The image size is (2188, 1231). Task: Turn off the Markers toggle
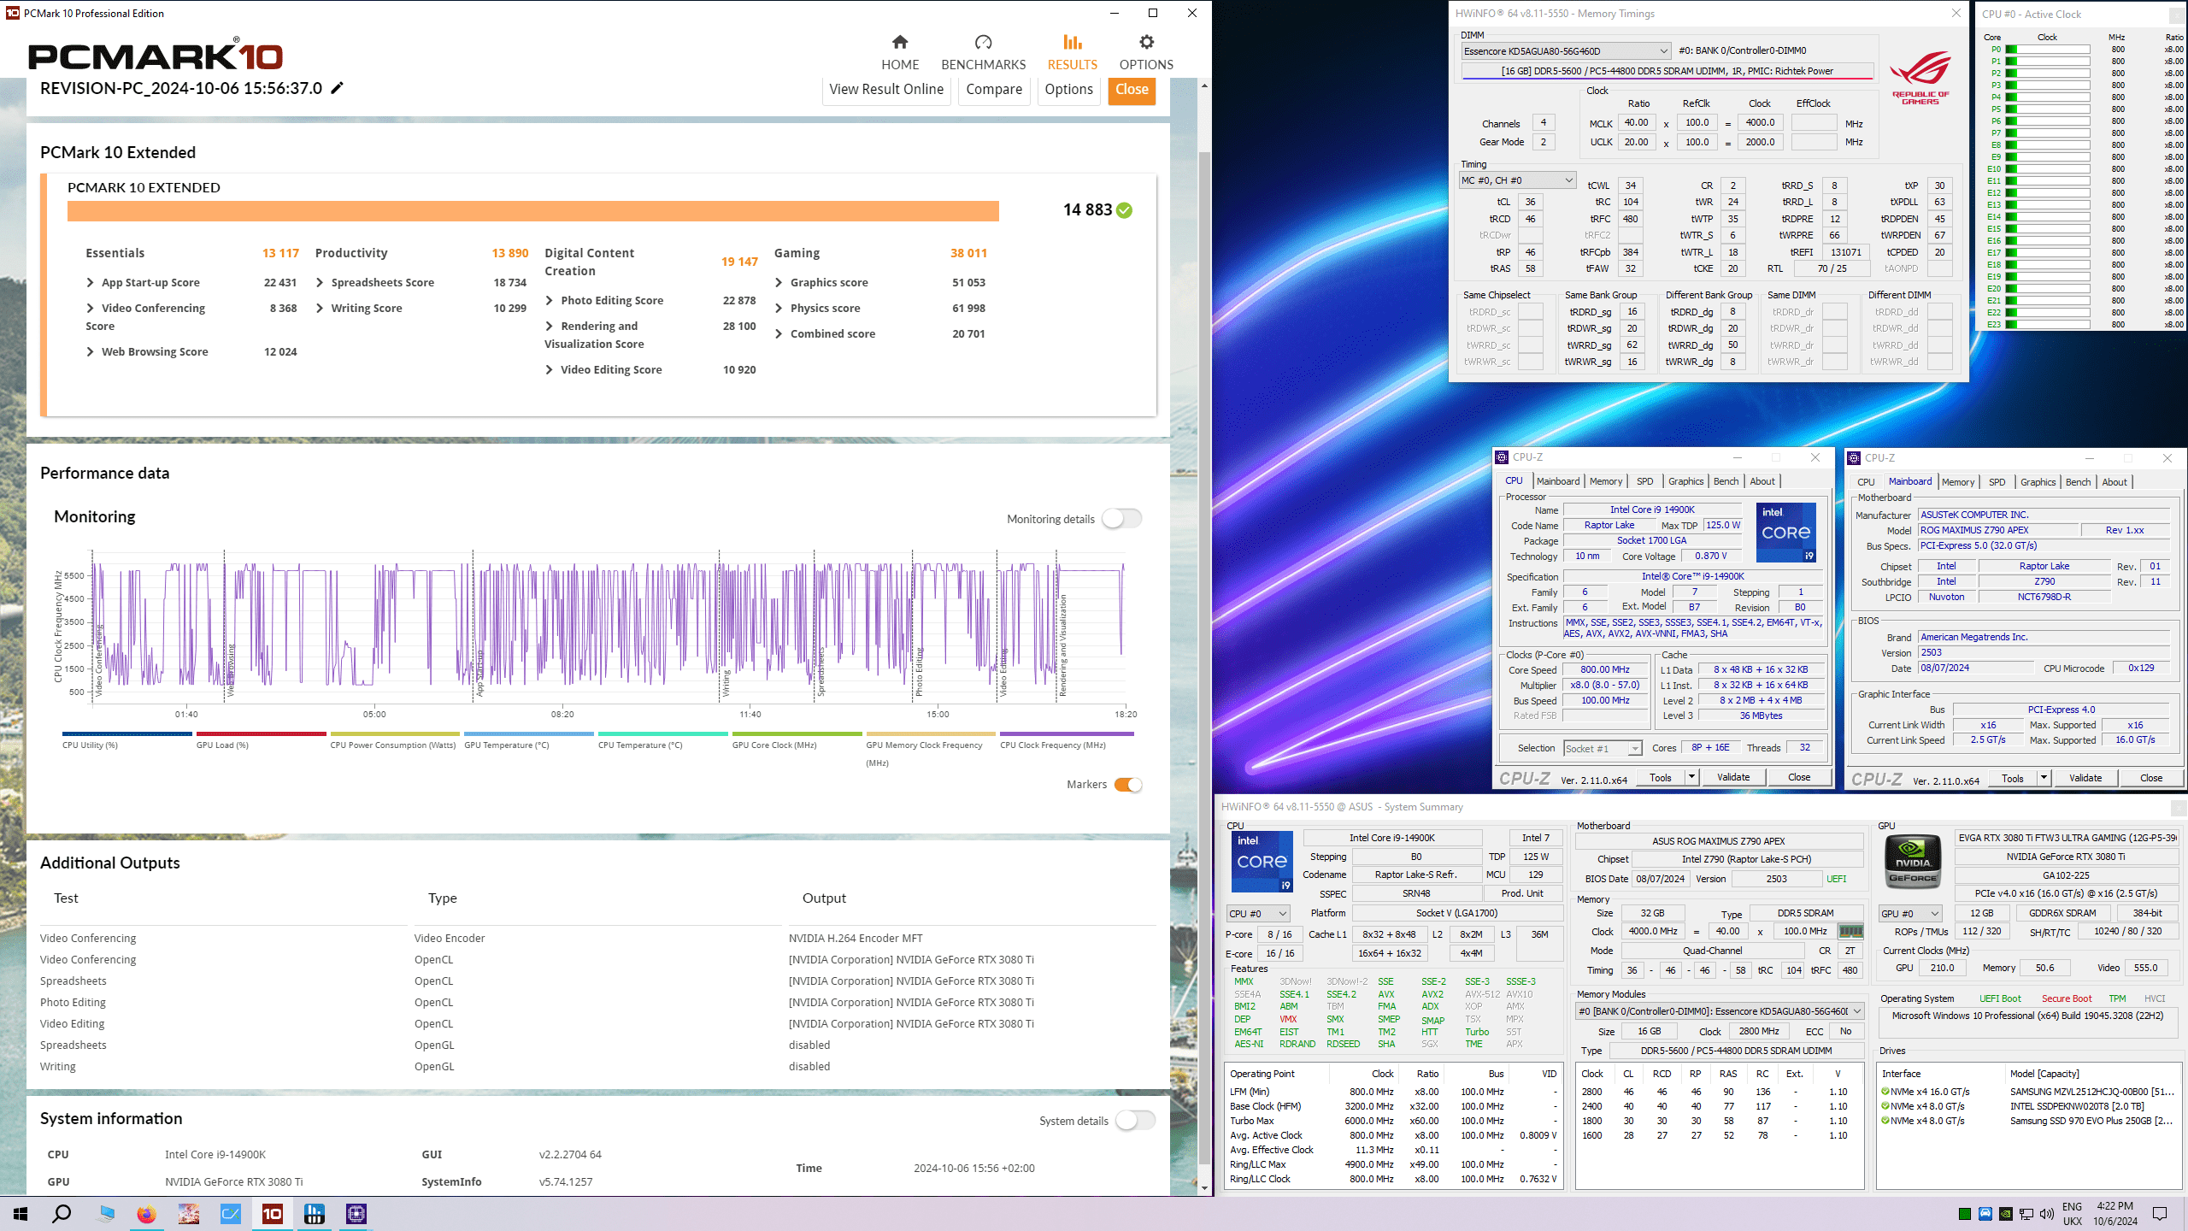pos(1128,785)
